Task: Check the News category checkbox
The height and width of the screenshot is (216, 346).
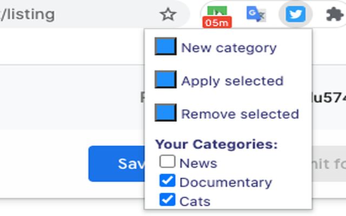Action: tap(167, 161)
